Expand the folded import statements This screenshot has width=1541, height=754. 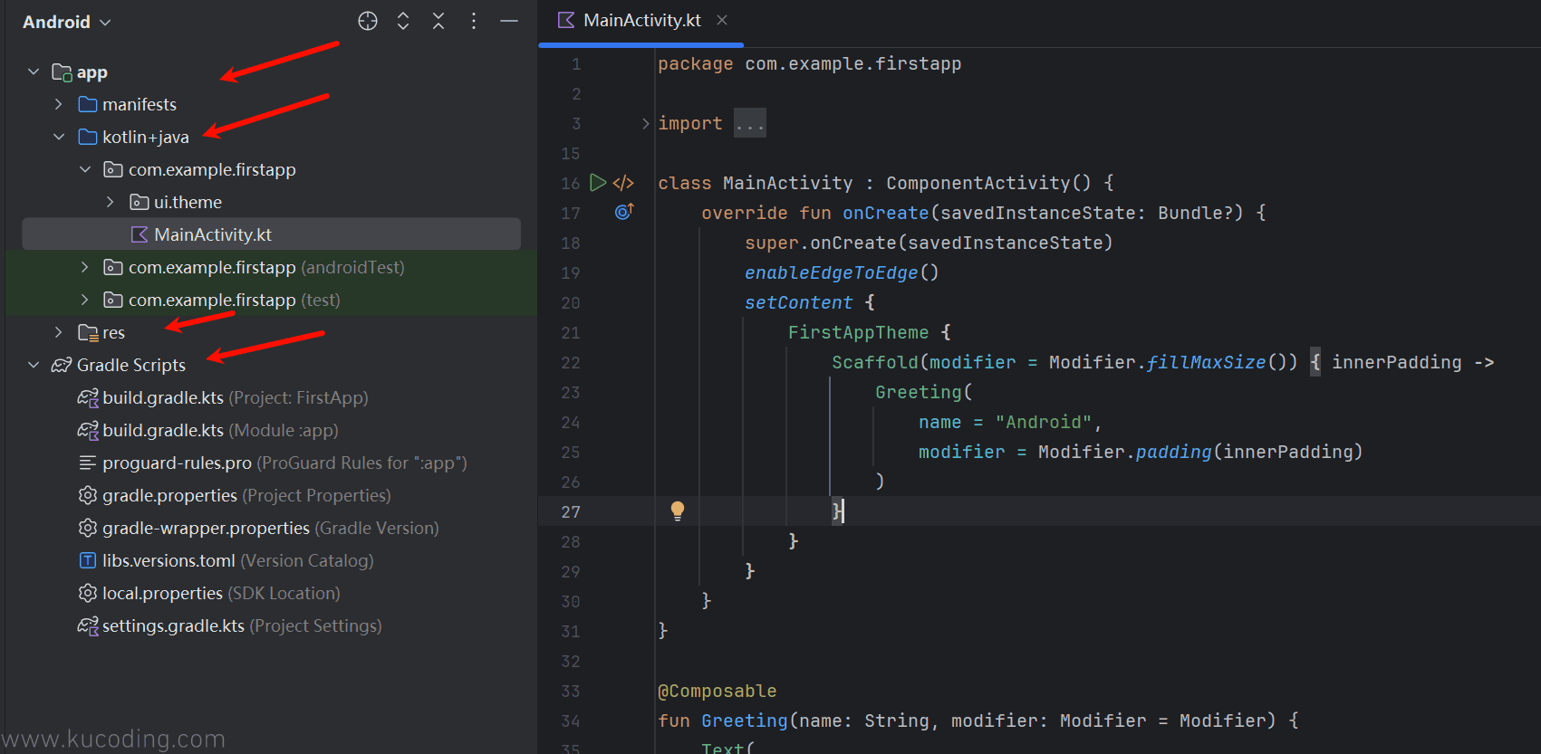coord(645,123)
